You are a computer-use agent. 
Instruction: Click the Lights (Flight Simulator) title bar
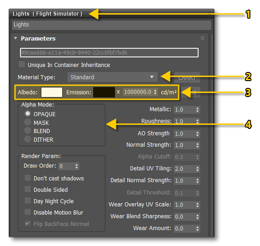(x=112, y=14)
